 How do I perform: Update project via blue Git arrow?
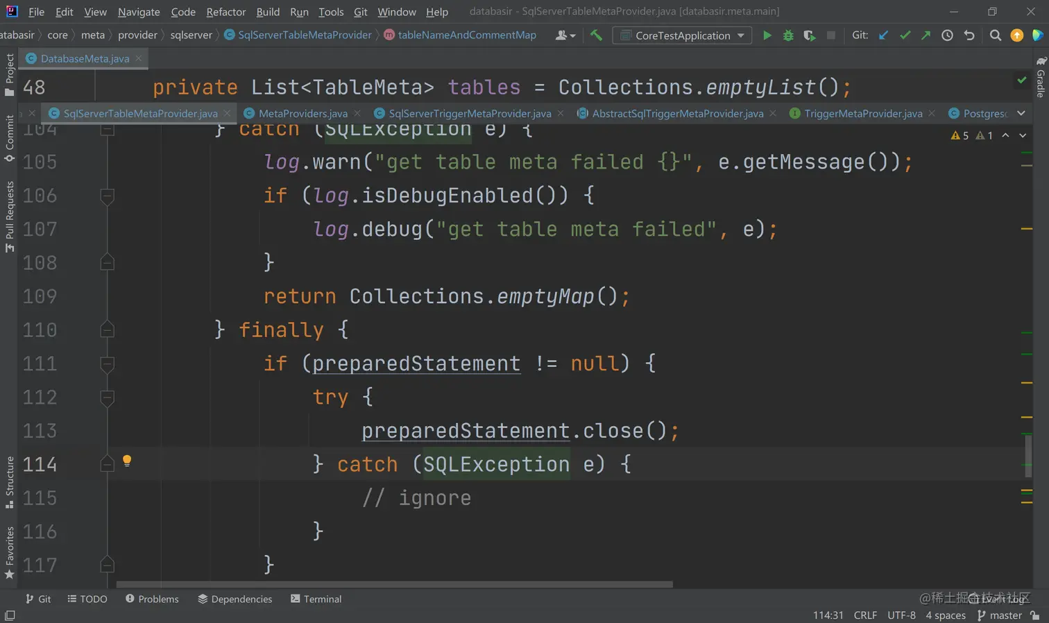click(x=883, y=35)
